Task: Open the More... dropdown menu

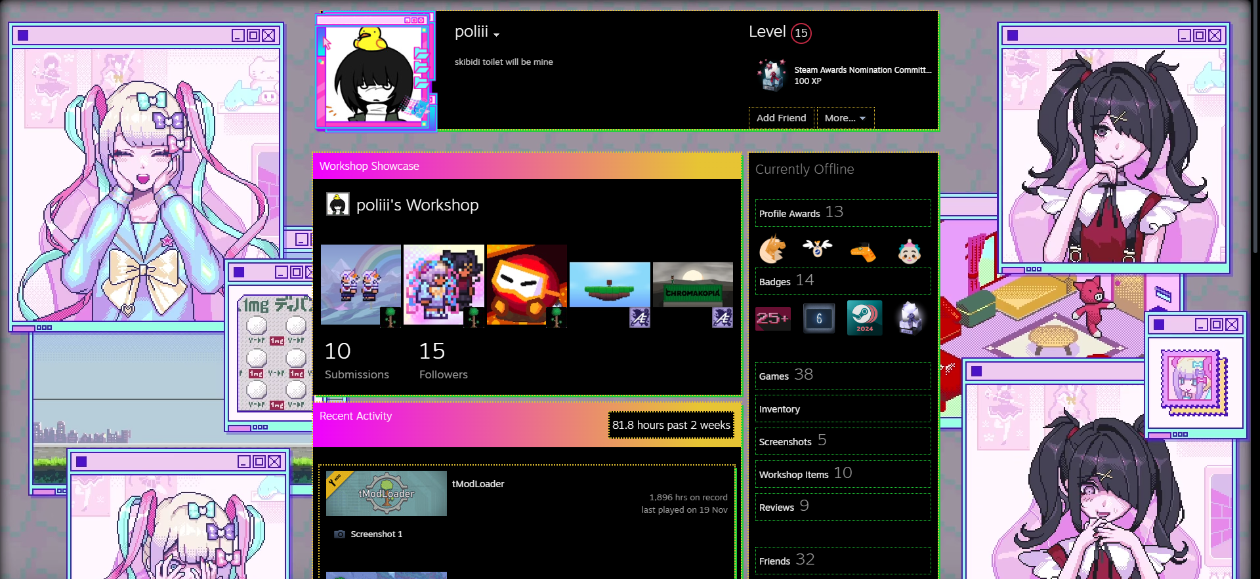Action: pyautogui.click(x=845, y=118)
